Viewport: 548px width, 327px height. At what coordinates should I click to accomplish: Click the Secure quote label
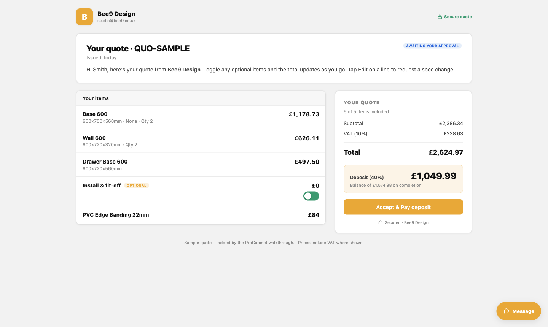click(458, 17)
